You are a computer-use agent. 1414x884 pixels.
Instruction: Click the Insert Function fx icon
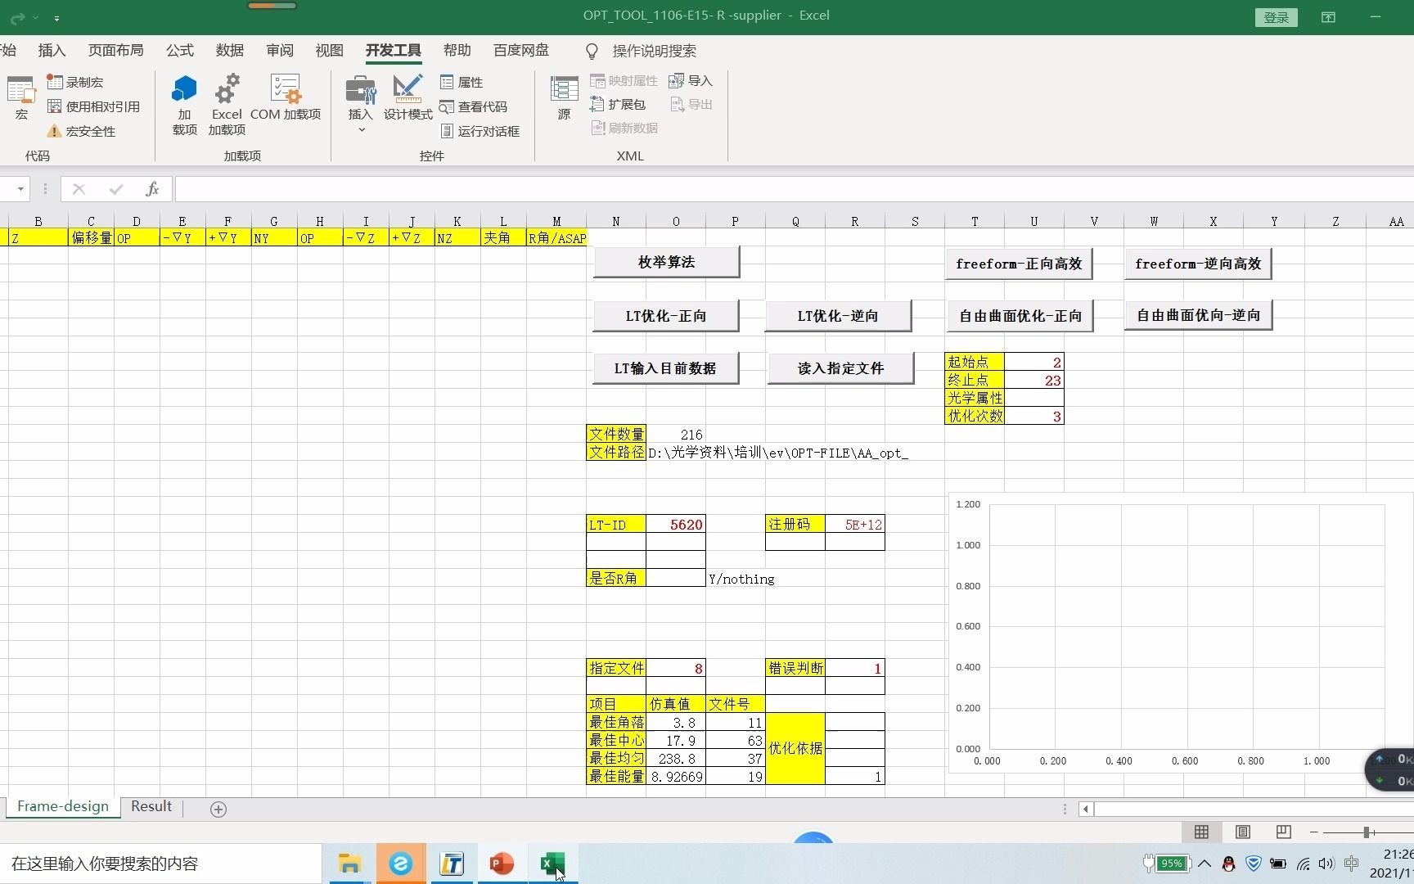click(x=152, y=189)
